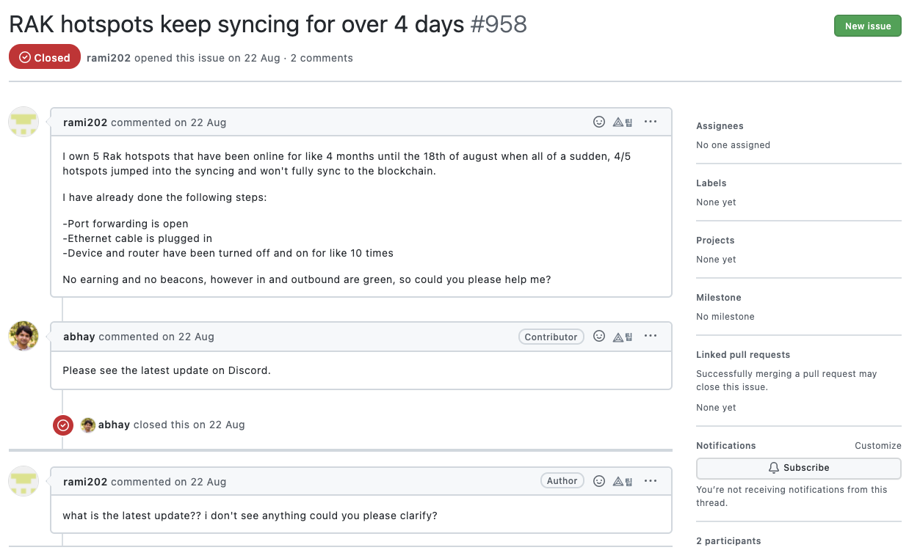Click the BAT tip icon on the Author comment
This screenshot has height=550, width=909.
[x=623, y=482]
